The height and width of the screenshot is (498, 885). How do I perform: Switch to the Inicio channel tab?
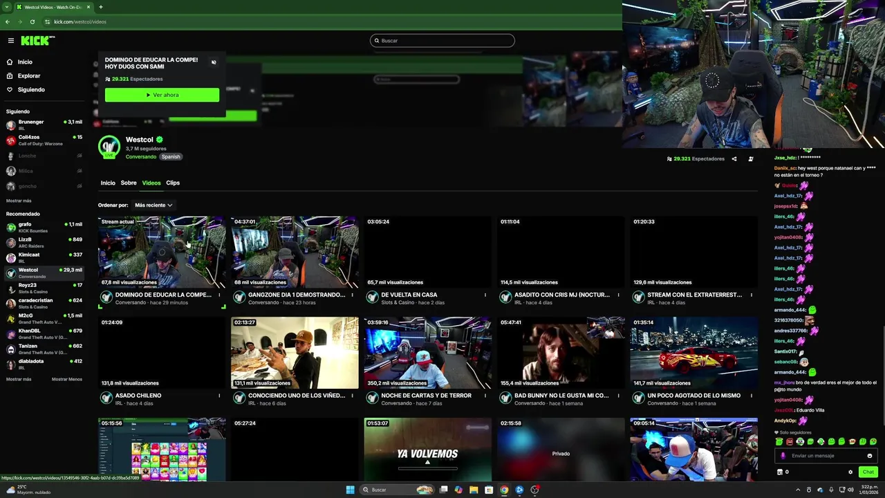point(108,183)
